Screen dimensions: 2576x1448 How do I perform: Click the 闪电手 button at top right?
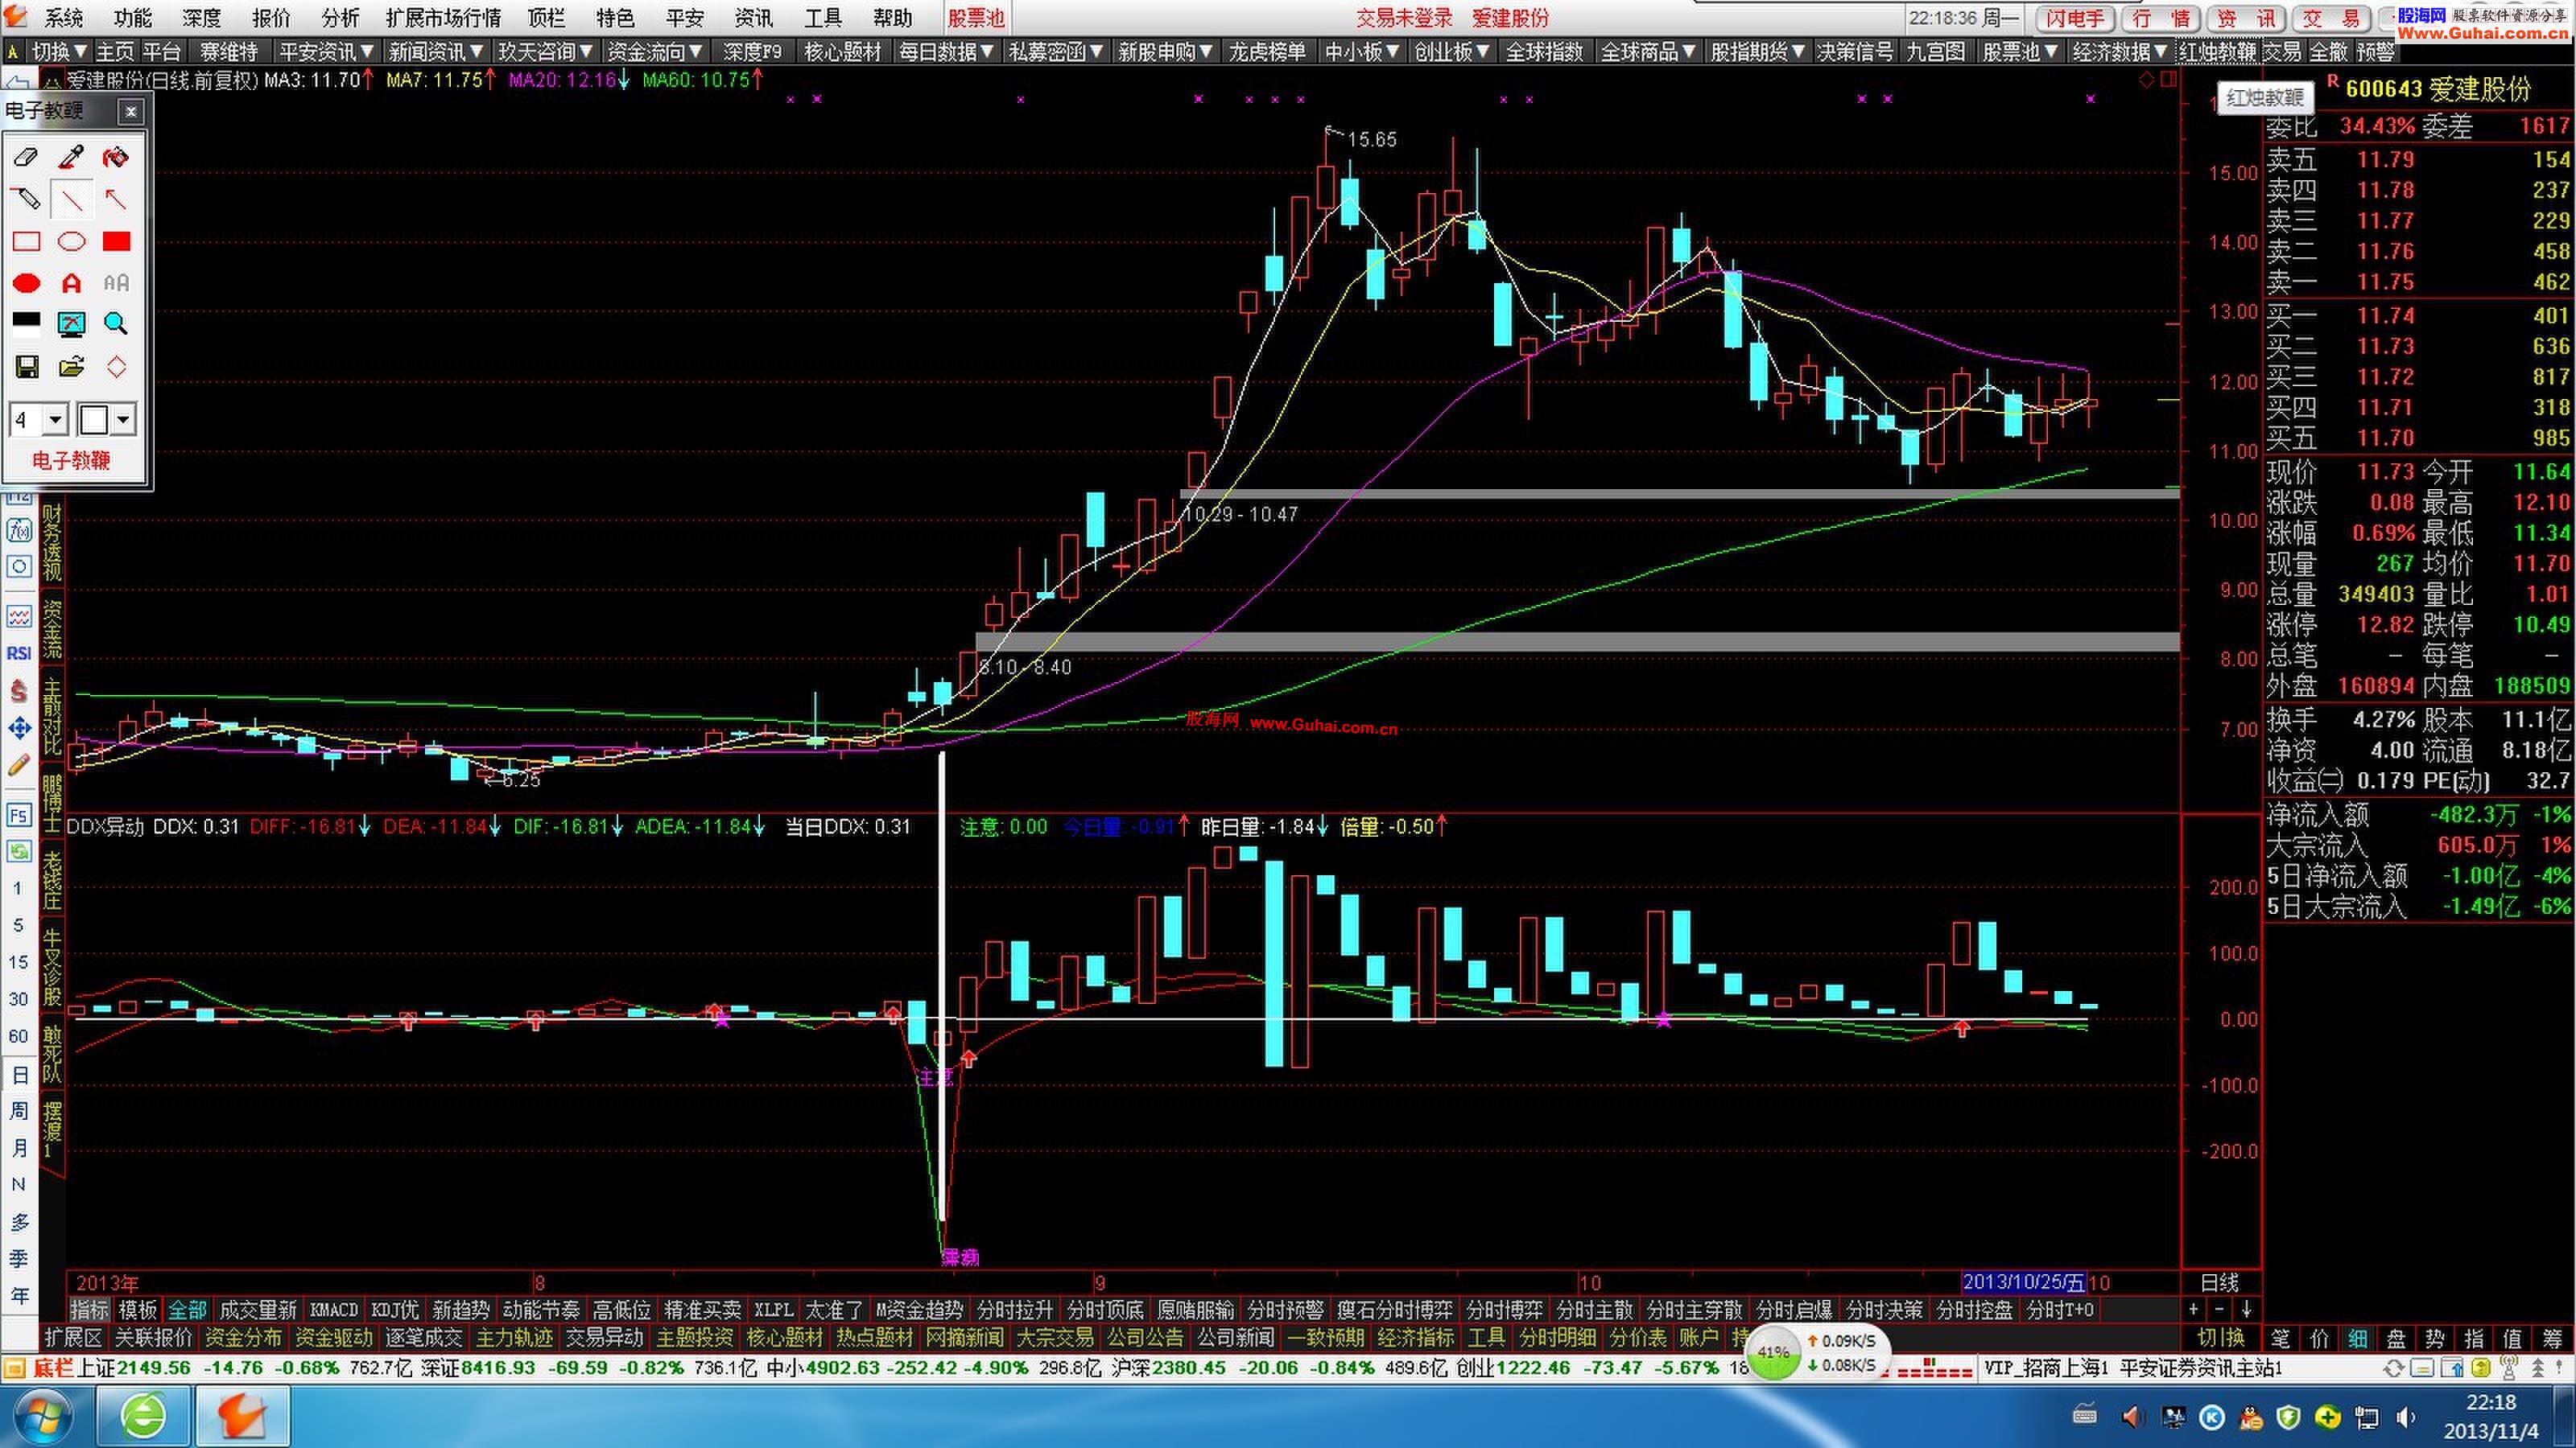2074,18
